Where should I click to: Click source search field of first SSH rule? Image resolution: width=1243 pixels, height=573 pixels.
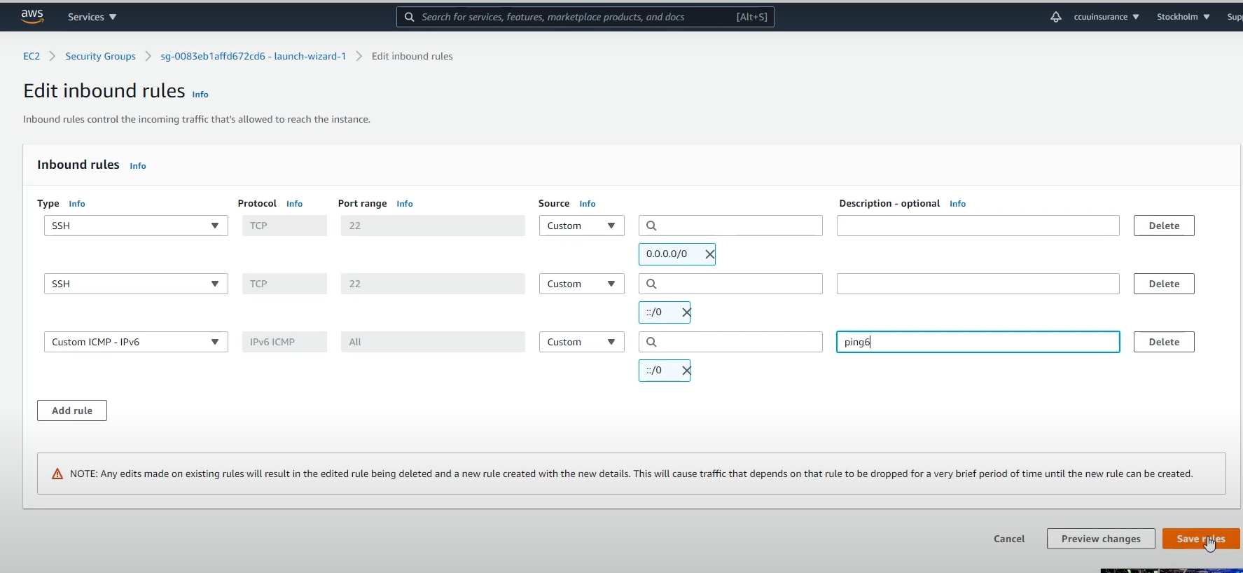click(730, 226)
